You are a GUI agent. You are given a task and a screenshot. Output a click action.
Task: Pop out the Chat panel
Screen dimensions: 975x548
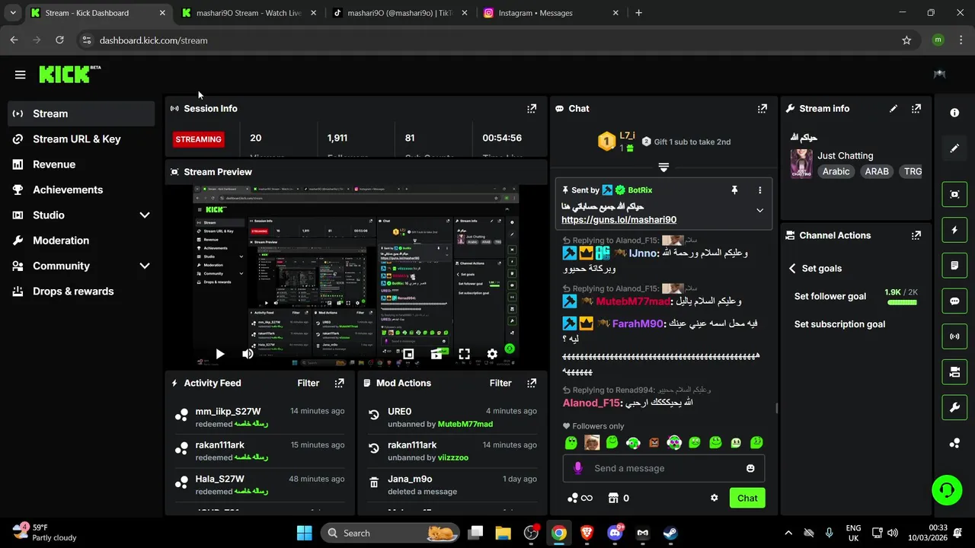coord(762,109)
